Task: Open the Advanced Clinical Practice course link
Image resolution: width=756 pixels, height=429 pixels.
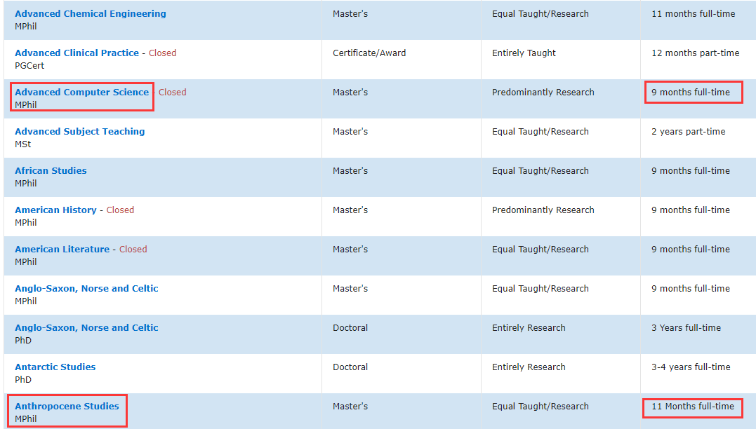Action: tap(77, 53)
